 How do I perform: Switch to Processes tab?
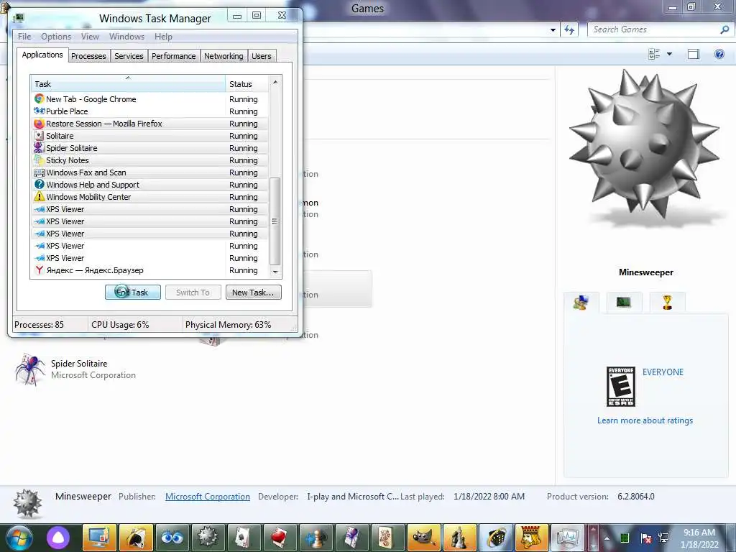88,56
